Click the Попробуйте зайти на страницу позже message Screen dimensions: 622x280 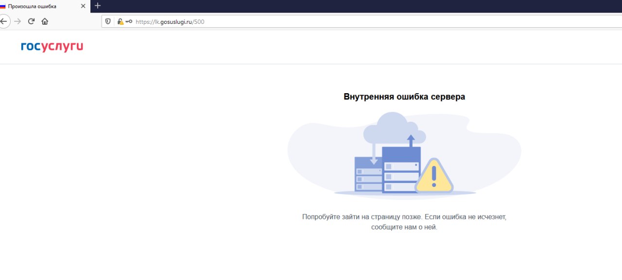[x=404, y=222]
